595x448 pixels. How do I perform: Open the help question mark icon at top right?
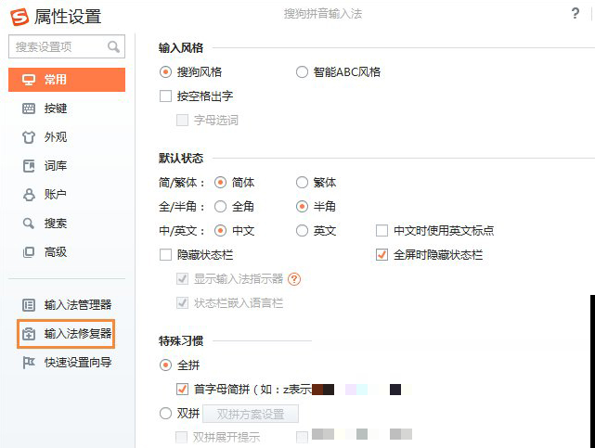(576, 13)
